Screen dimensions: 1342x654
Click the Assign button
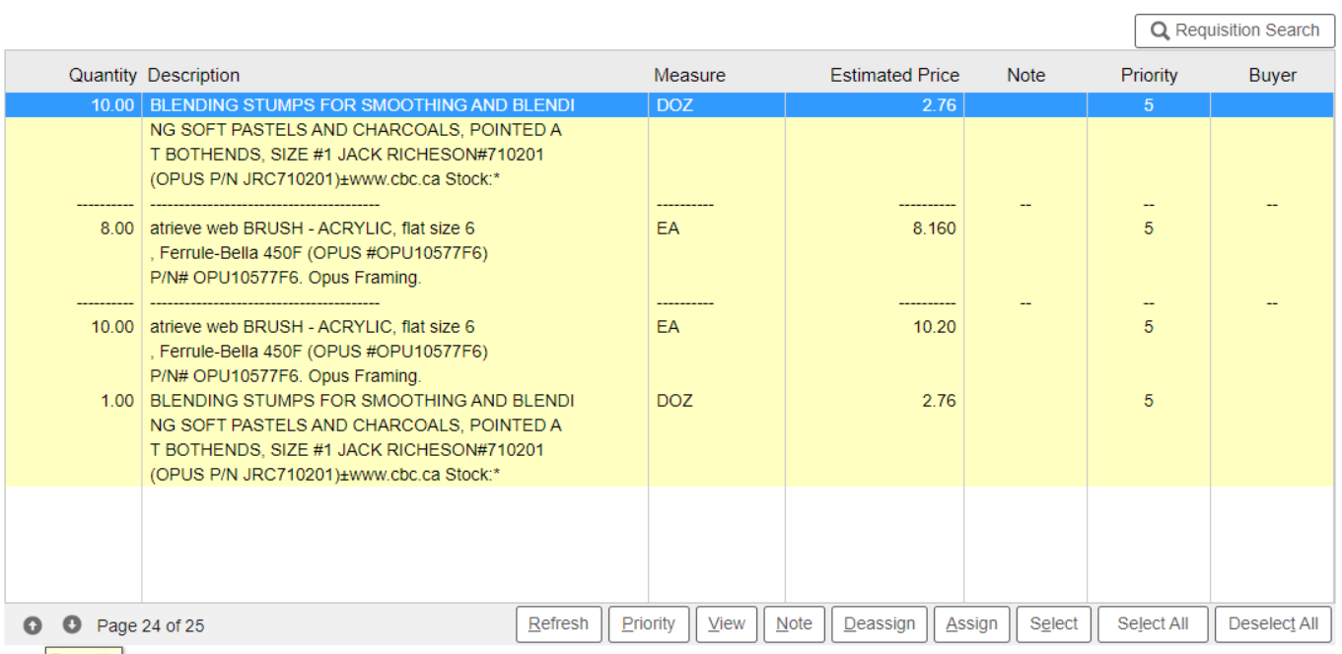tap(971, 624)
